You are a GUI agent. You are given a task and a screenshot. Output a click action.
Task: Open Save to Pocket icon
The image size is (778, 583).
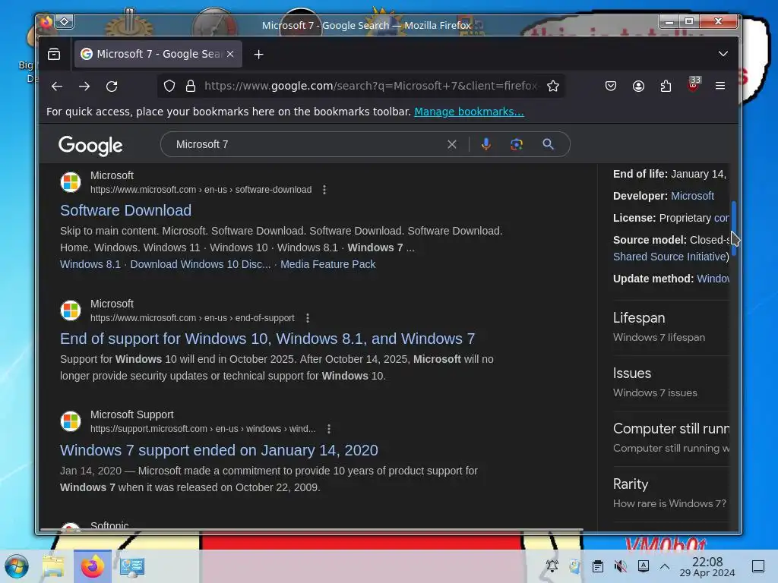click(611, 87)
